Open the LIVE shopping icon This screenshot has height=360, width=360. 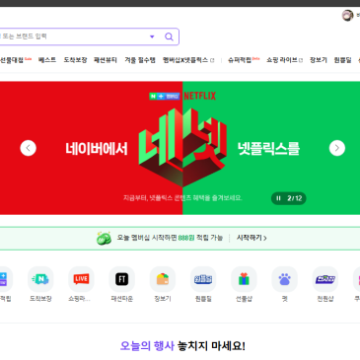(81, 279)
